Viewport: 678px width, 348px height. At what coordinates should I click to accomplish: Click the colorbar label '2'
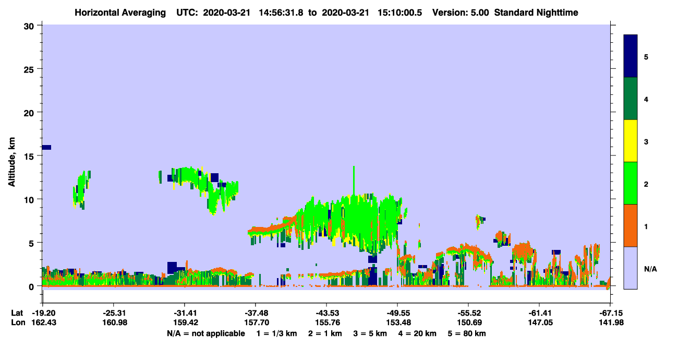coord(646,184)
